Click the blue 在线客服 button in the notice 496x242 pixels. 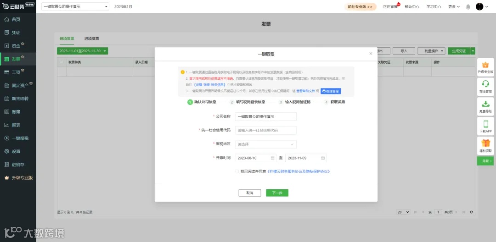(331, 91)
